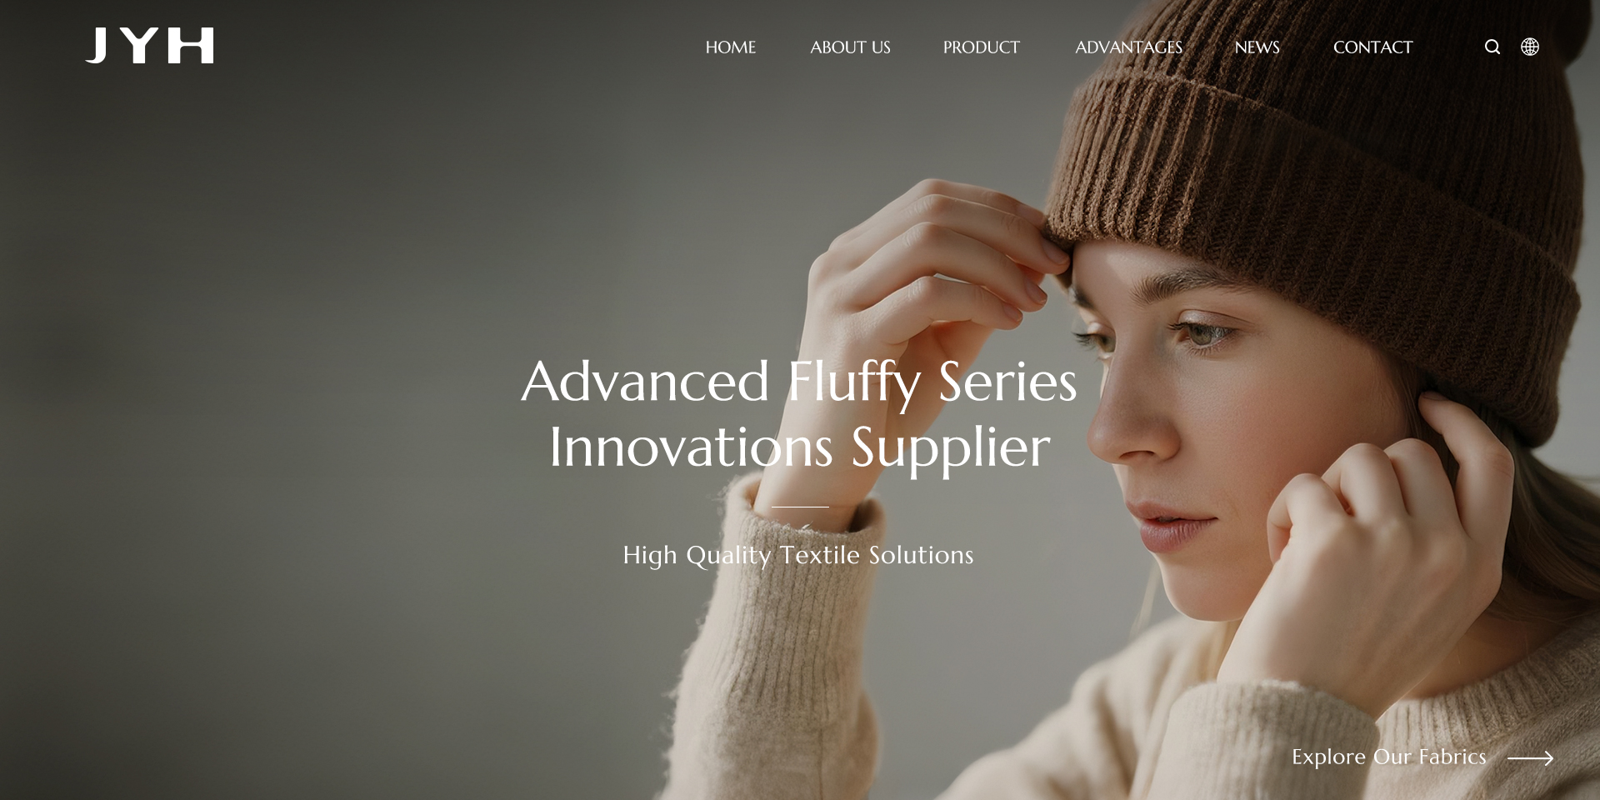Follow the Explore Our Fabrics link
This screenshot has width=1600, height=800.
[x=1389, y=757]
